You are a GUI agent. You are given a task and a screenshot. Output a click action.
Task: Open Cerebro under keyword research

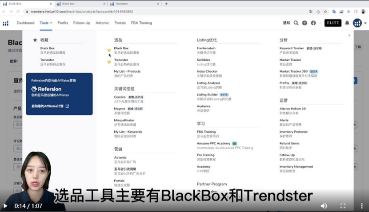[x=120, y=97]
